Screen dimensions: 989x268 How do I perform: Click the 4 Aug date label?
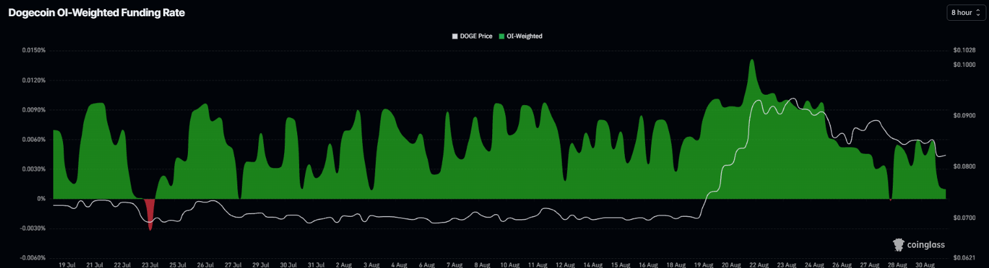(x=400, y=265)
